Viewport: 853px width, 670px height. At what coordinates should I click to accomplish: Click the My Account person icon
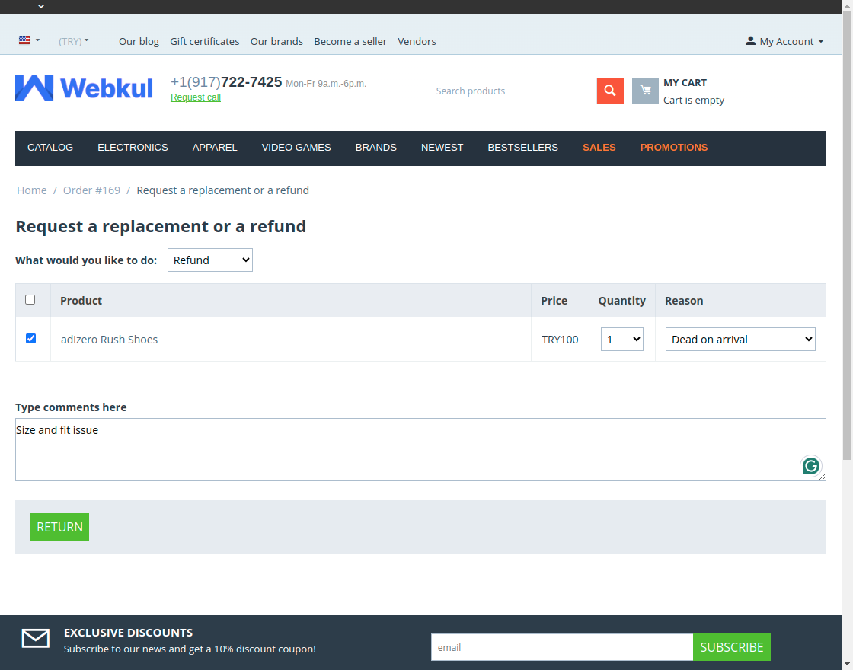(x=751, y=41)
